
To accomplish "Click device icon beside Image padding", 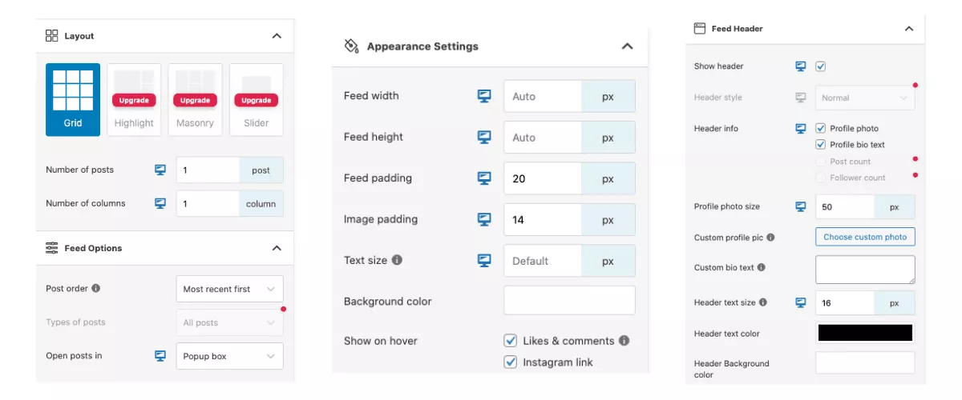I will tap(484, 219).
